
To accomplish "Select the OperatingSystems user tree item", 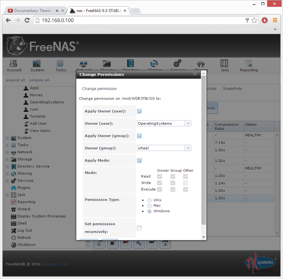I will (x=47, y=102).
